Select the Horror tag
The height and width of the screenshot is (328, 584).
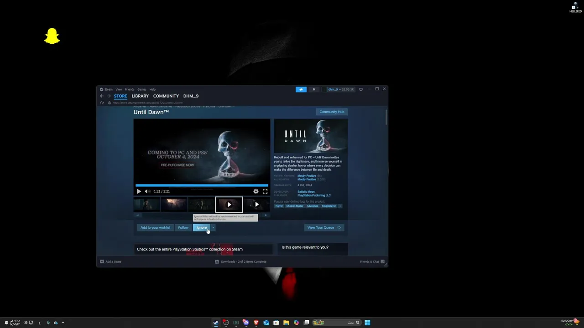tap(279, 206)
